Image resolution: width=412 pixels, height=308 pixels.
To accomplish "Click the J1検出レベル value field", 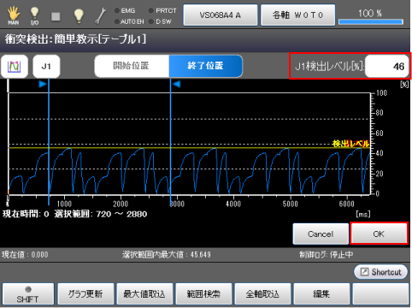I will tap(387, 66).
